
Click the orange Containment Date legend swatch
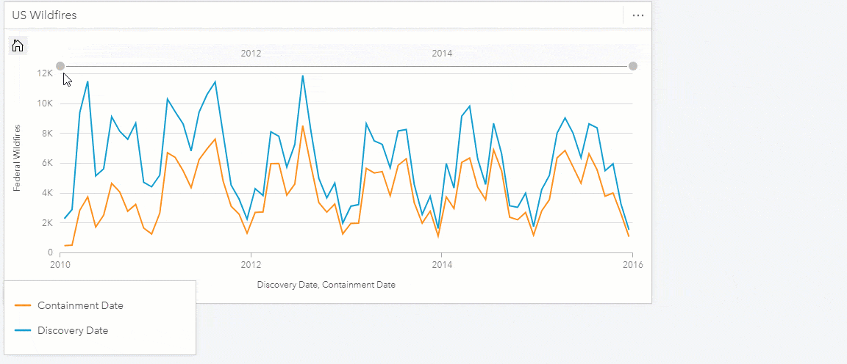(x=23, y=305)
